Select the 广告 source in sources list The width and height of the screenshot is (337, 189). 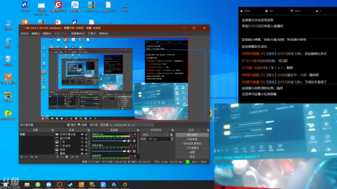pyautogui.click(x=63, y=142)
